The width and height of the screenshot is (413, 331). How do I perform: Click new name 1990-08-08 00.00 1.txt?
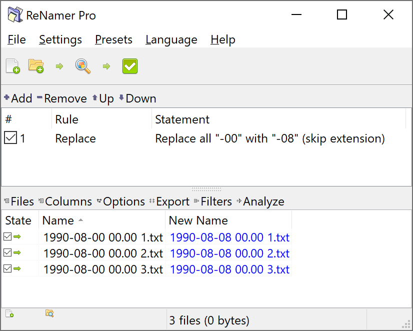point(229,237)
